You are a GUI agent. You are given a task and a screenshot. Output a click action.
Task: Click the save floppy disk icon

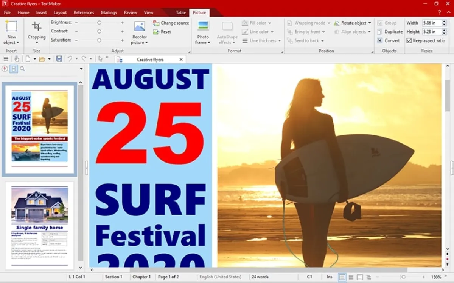59,59
